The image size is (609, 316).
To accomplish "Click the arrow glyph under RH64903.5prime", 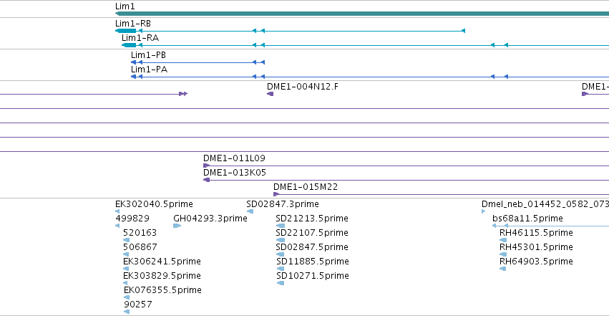I will [502, 269].
